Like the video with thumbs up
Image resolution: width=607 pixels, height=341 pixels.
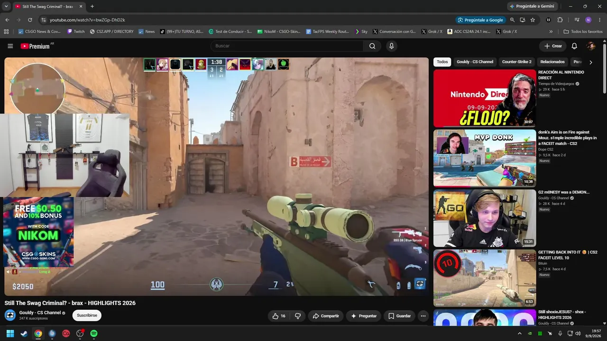tap(279, 316)
